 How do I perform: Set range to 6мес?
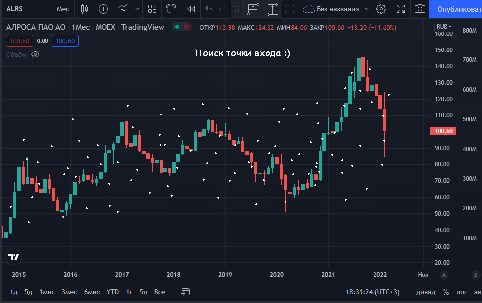[x=92, y=292]
